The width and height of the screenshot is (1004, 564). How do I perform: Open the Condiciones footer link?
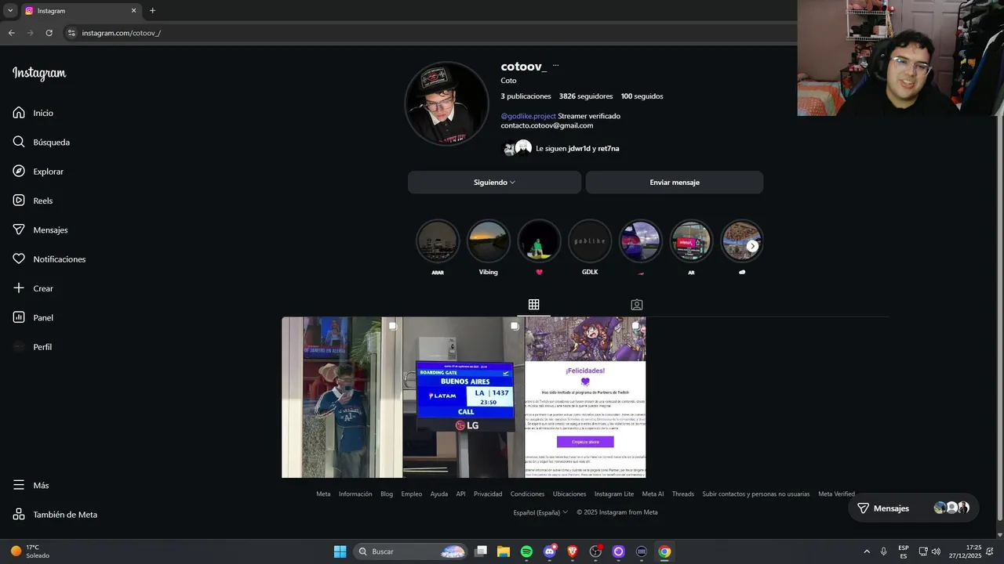point(527,494)
